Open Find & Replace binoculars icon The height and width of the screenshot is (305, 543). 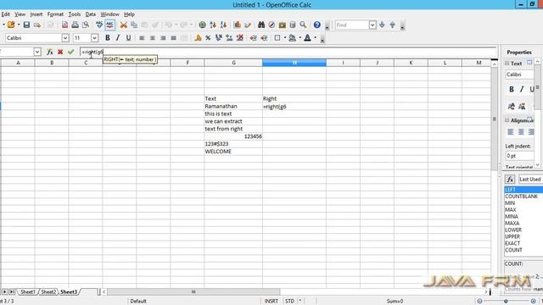click(x=261, y=25)
